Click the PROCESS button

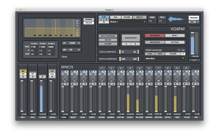194,18
